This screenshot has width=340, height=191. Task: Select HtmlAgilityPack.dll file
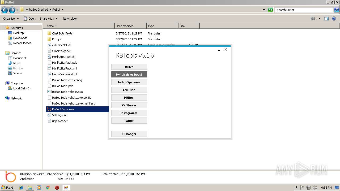(63, 57)
